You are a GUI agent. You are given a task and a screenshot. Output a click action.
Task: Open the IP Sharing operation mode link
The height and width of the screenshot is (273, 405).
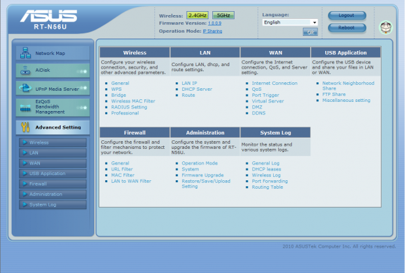[212, 31]
